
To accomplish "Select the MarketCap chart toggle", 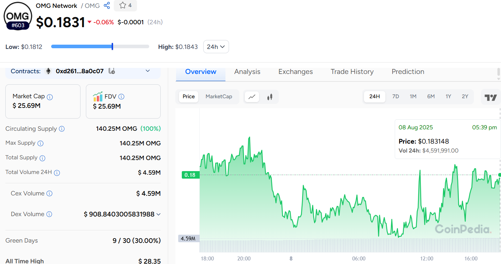I will point(219,96).
